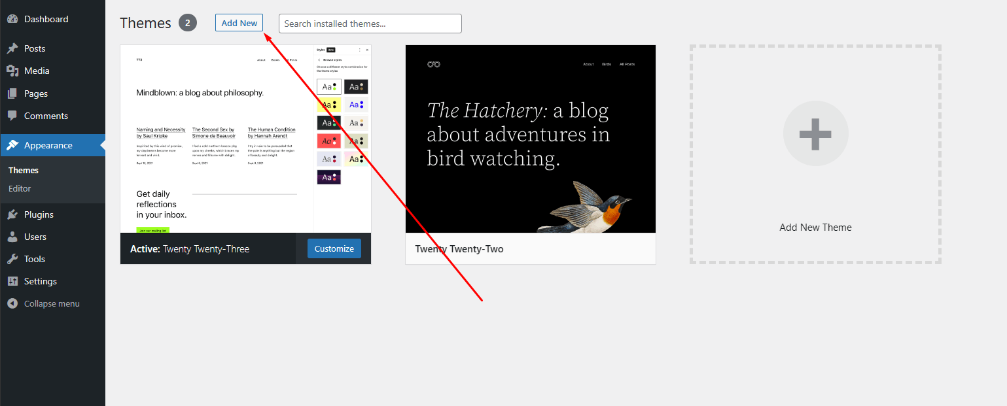Open the Editor submenu item
This screenshot has height=406, width=1007.
coord(20,188)
